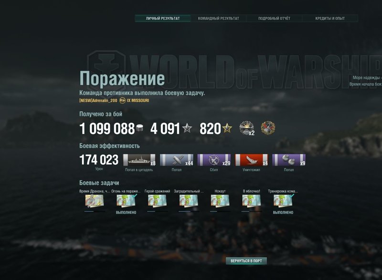Click the red wreath achievement medal
382x280 pixels.
(x=268, y=128)
